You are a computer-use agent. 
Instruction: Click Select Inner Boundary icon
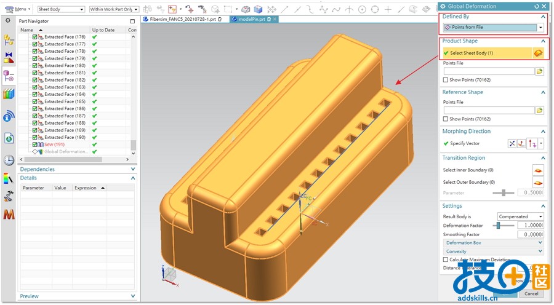click(x=538, y=170)
